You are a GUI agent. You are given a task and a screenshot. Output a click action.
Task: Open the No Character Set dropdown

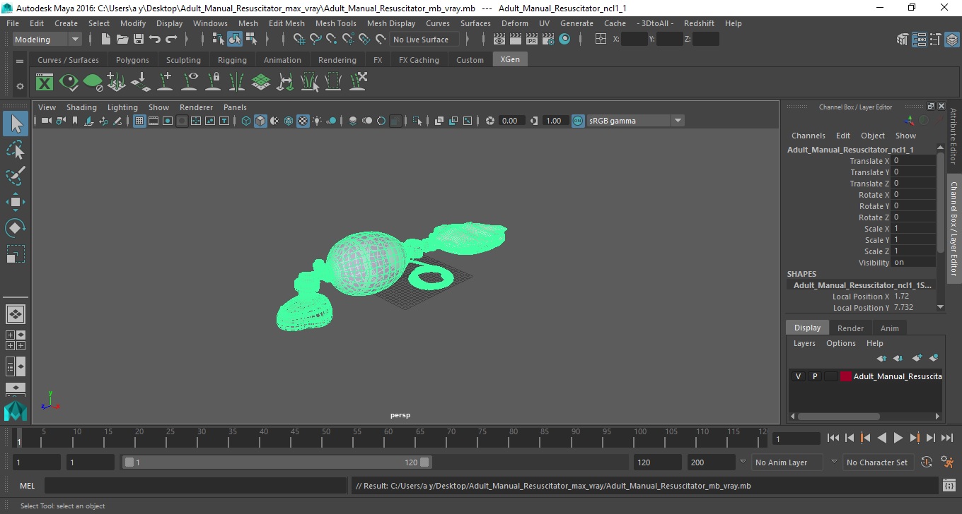(878, 462)
